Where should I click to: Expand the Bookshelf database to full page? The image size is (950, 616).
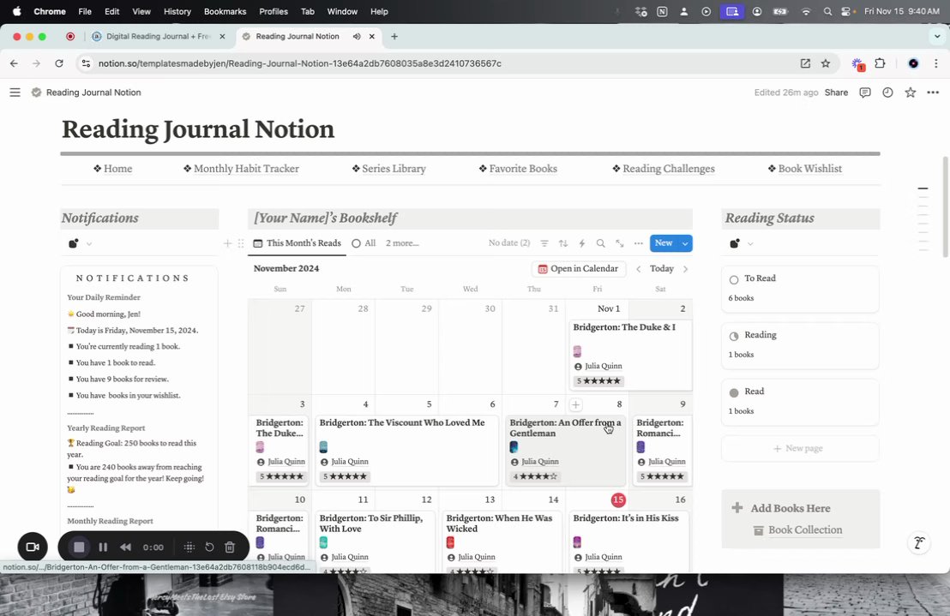[619, 243]
